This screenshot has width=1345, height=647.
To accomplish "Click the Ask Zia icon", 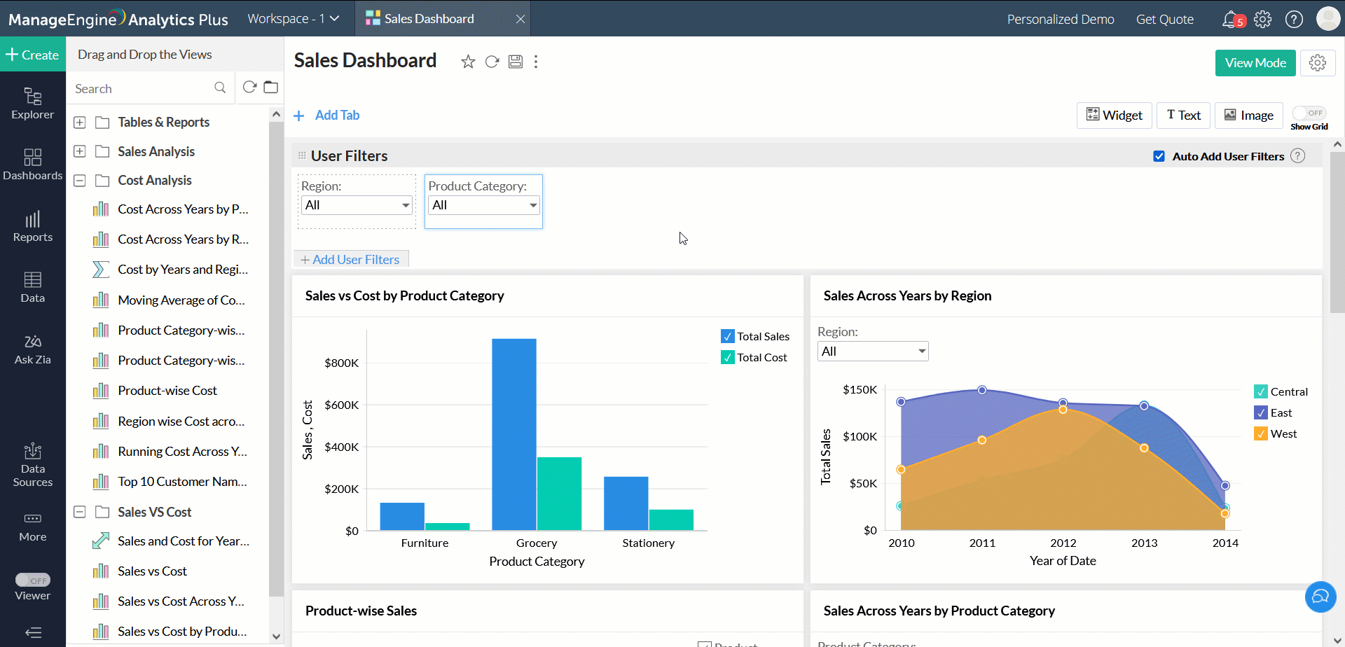I will 32,349.
